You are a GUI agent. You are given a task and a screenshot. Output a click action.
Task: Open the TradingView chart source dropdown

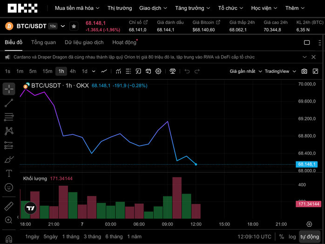280,71
